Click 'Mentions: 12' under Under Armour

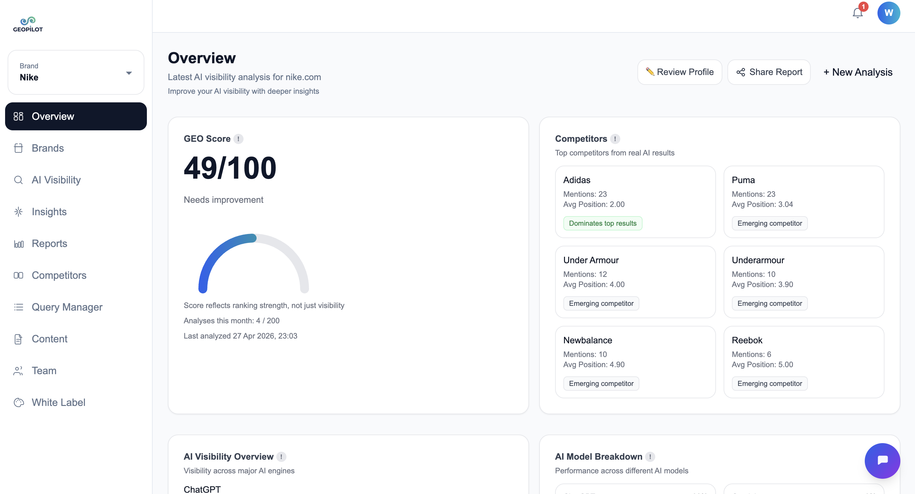click(585, 274)
